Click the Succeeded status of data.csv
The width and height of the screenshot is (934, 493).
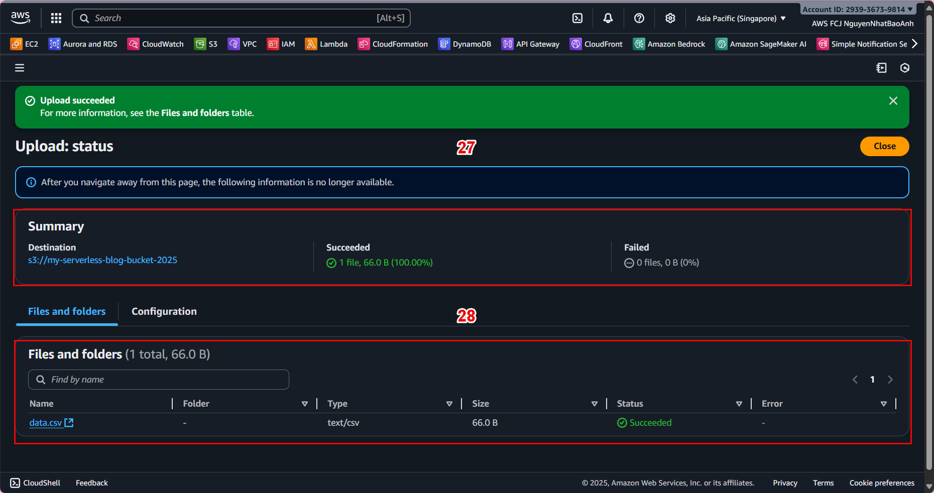(644, 423)
